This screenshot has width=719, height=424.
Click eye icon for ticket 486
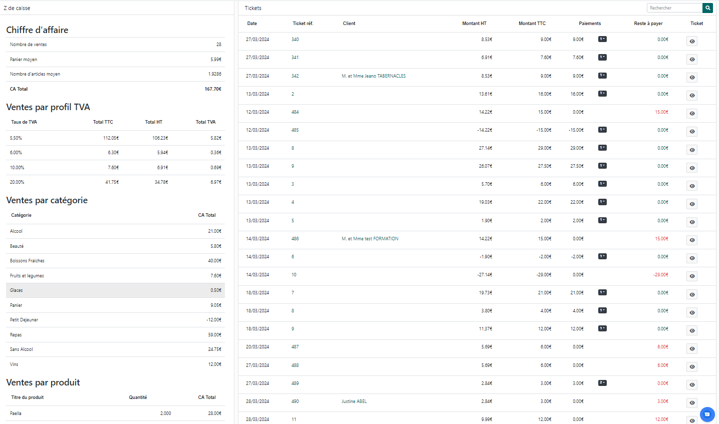coord(692,240)
